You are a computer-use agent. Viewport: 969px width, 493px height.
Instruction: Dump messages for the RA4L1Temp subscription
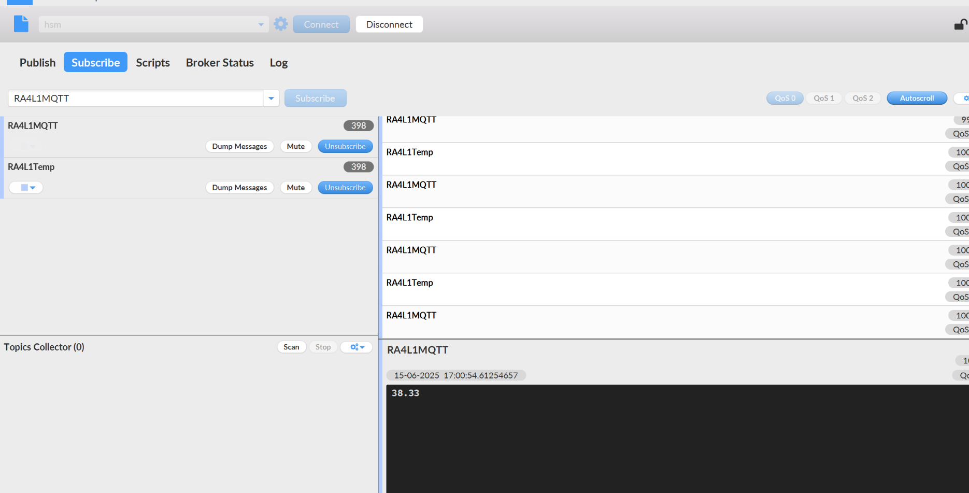(239, 188)
